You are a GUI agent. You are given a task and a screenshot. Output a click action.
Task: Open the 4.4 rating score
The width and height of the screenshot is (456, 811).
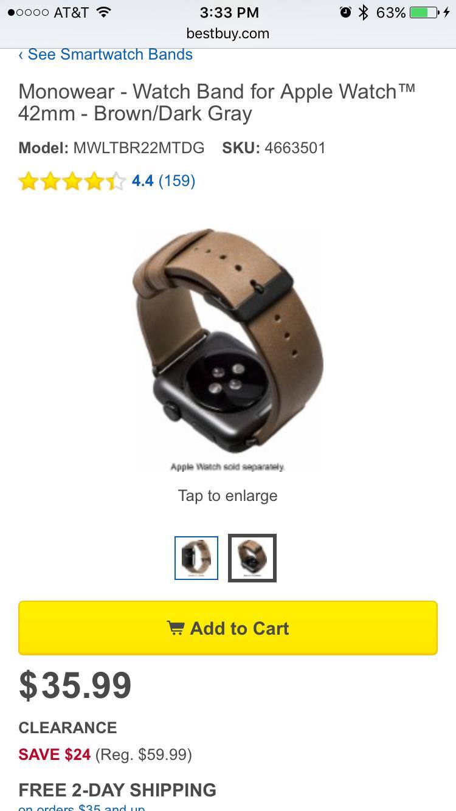[143, 181]
